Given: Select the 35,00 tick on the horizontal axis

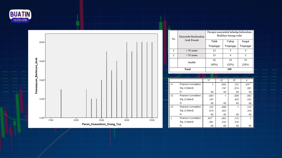Looking at the screenshot, I should tap(152, 120).
